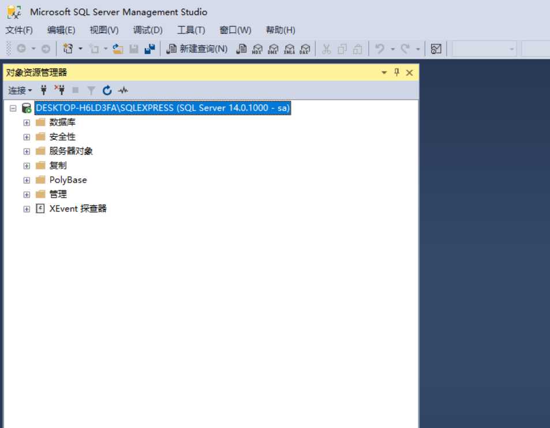Open the Navigate Backward history dropdown
This screenshot has height=428, width=550.
coord(33,49)
